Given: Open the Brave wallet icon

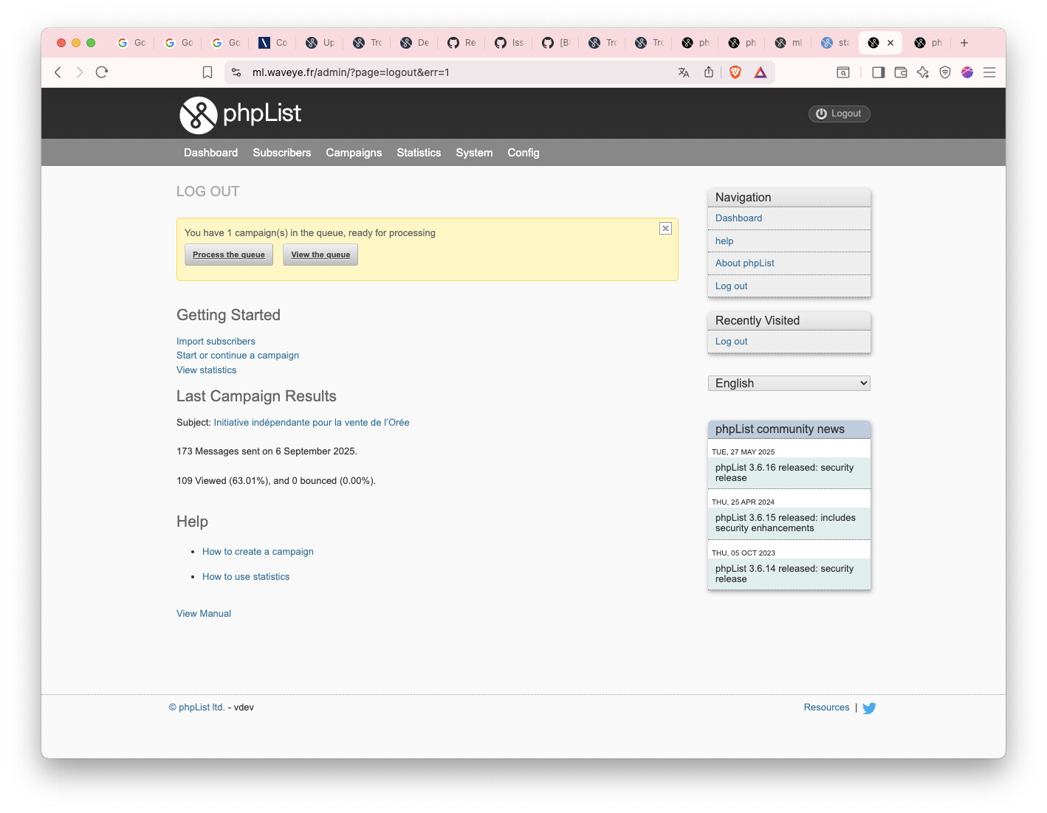Looking at the screenshot, I should (x=901, y=72).
